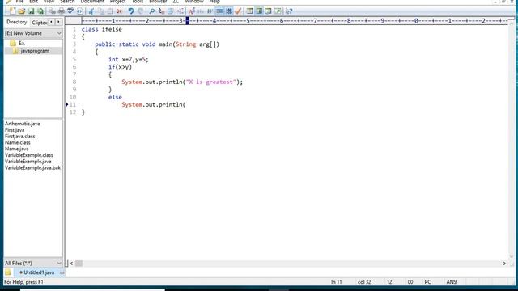Select Name.java in file list

point(16,149)
